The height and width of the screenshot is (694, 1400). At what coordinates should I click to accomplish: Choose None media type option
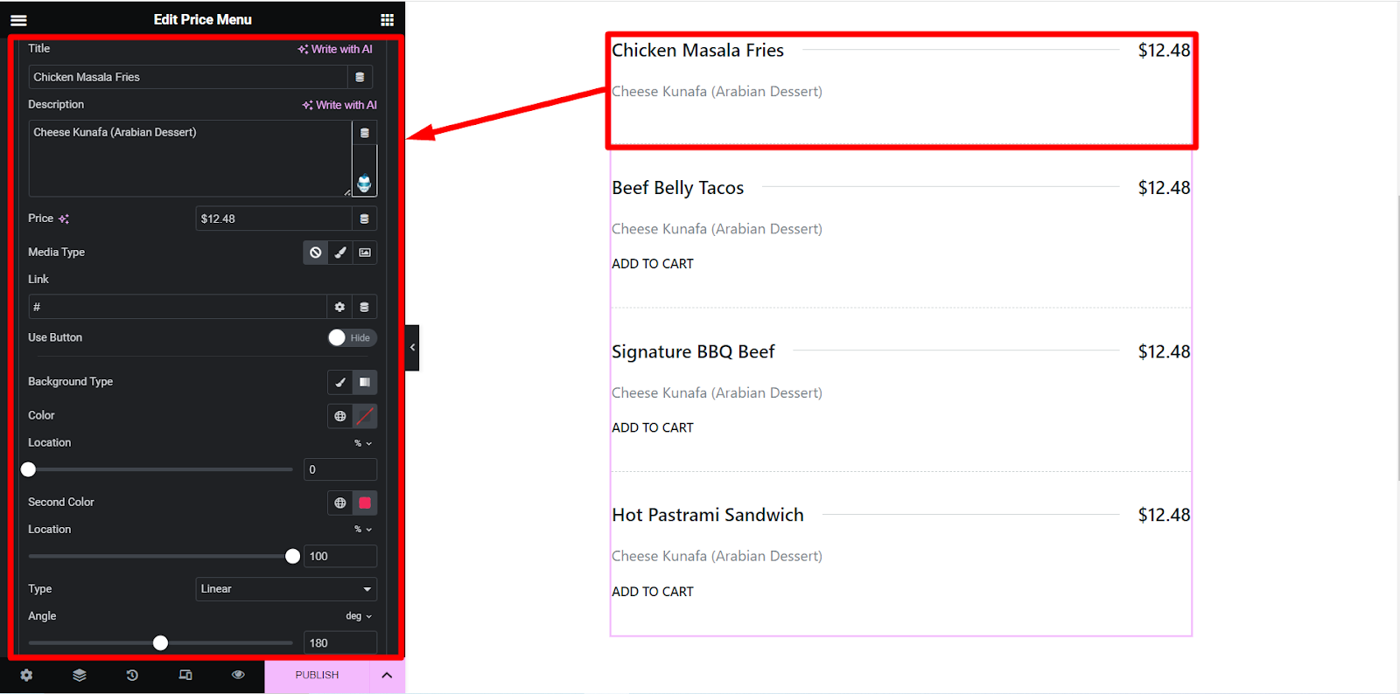coord(316,253)
